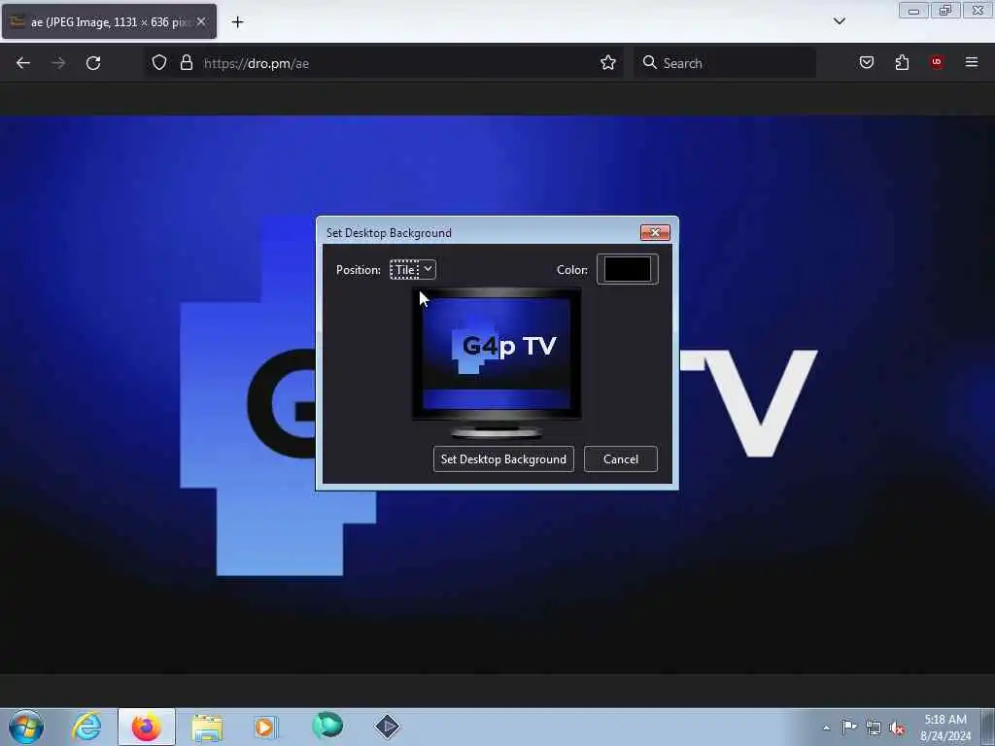Click the Set Desktop Background button
The image size is (995, 746).
point(503,459)
